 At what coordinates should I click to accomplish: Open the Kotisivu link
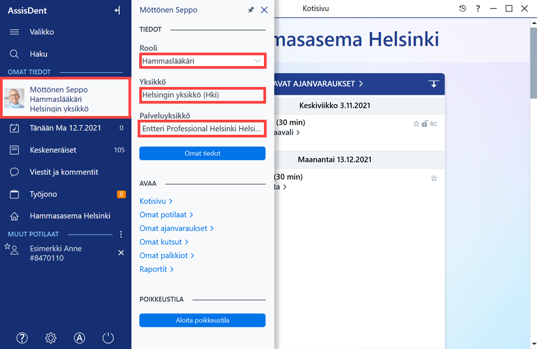coord(156,201)
